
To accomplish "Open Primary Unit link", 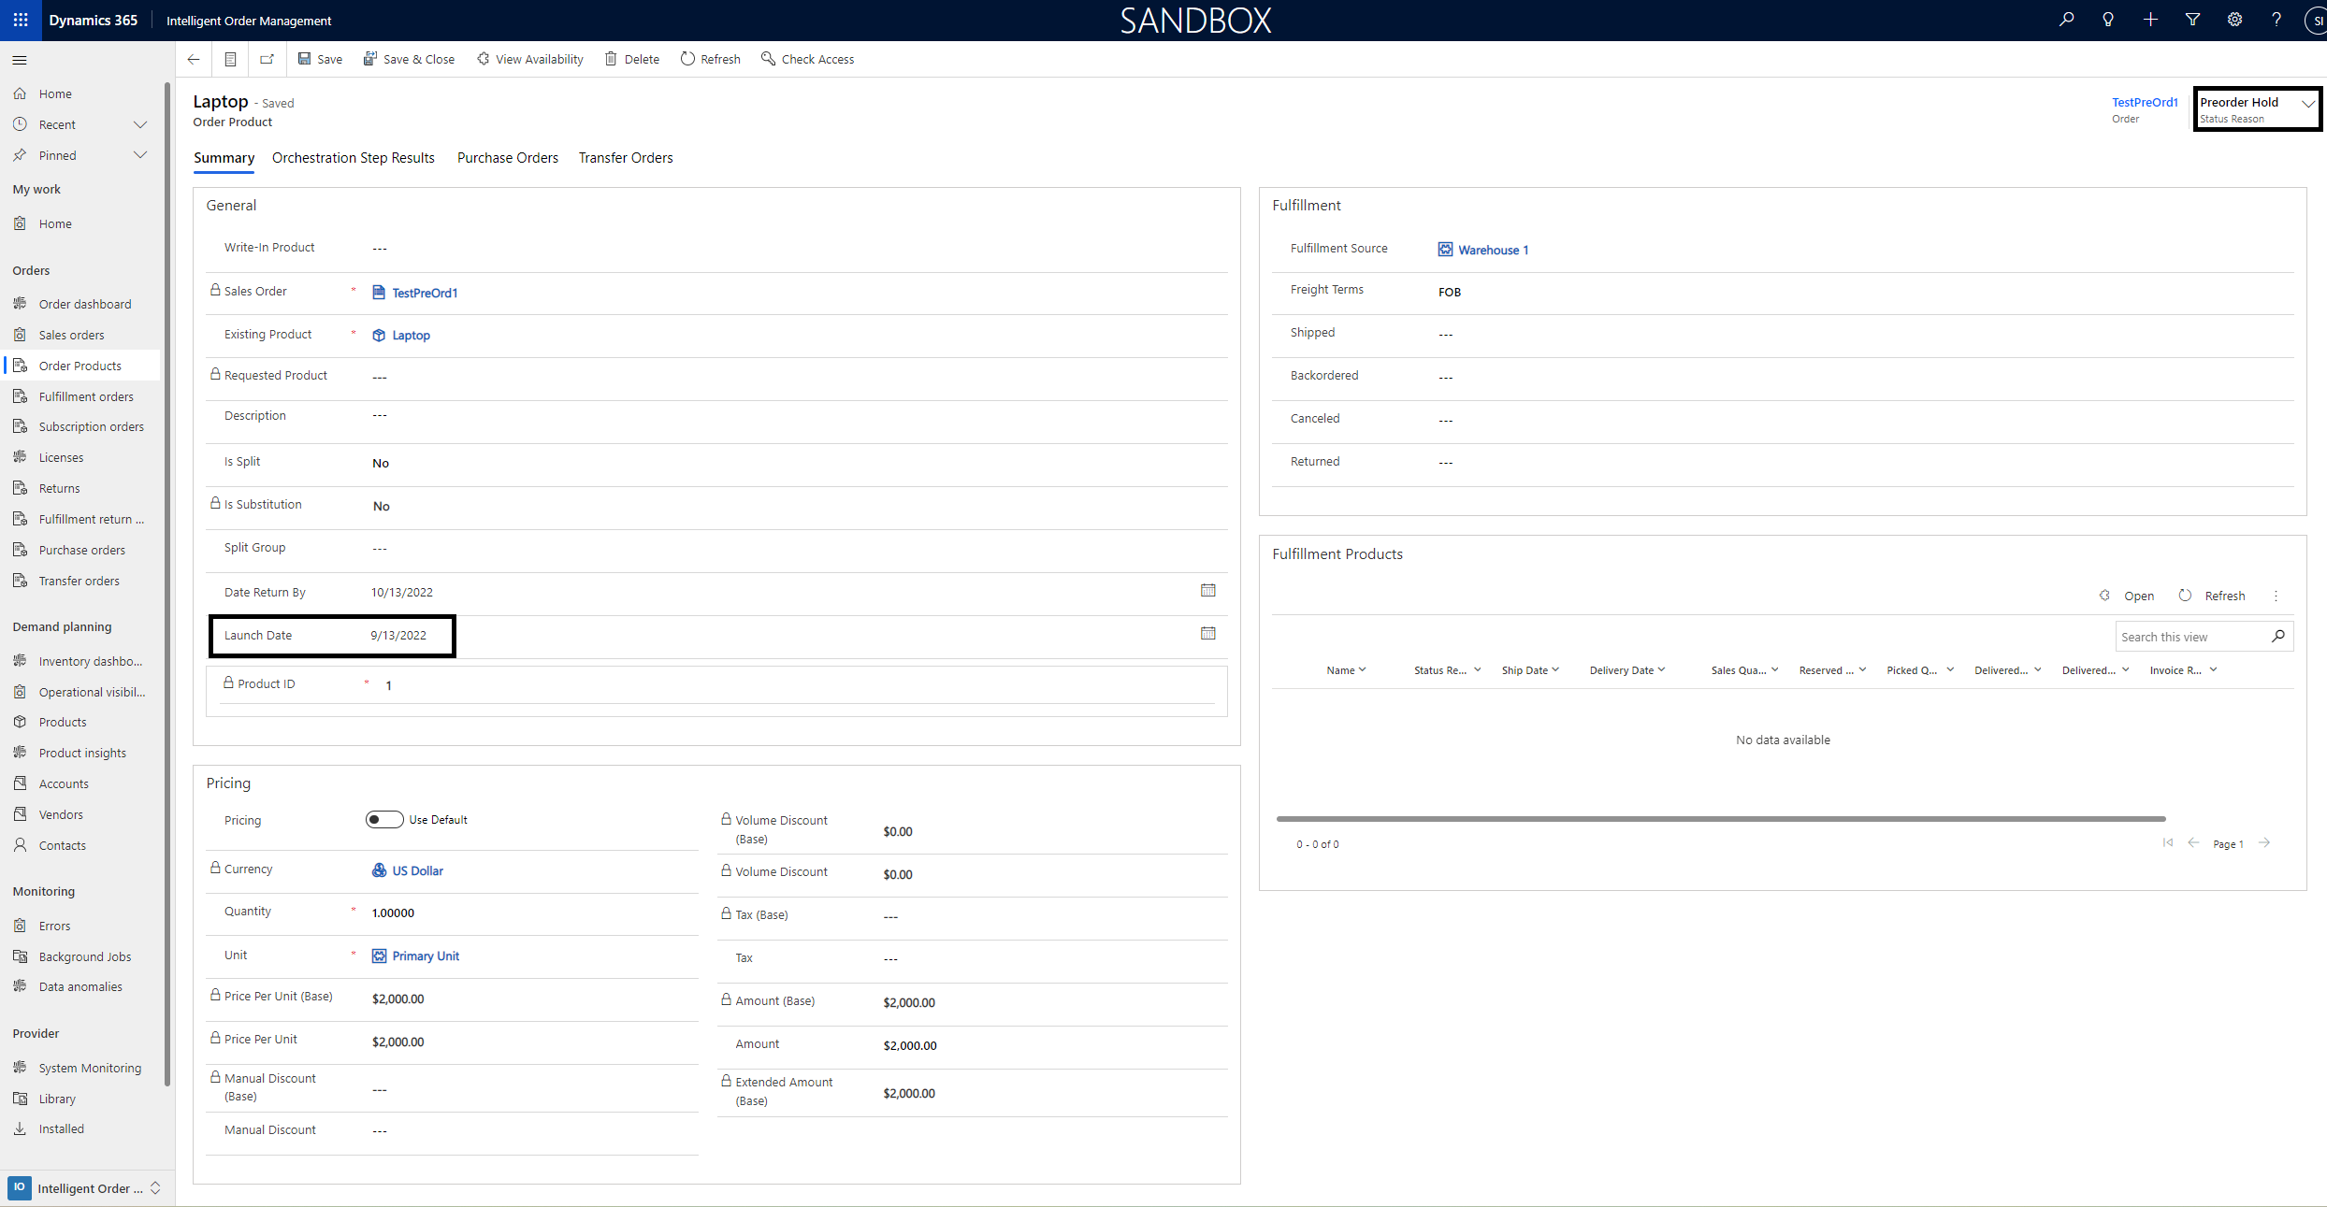I will (426, 956).
